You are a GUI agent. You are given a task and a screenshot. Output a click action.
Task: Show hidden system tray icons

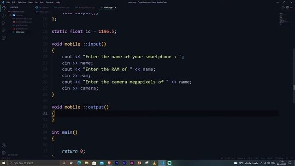pyautogui.click(x=261, y=163)
